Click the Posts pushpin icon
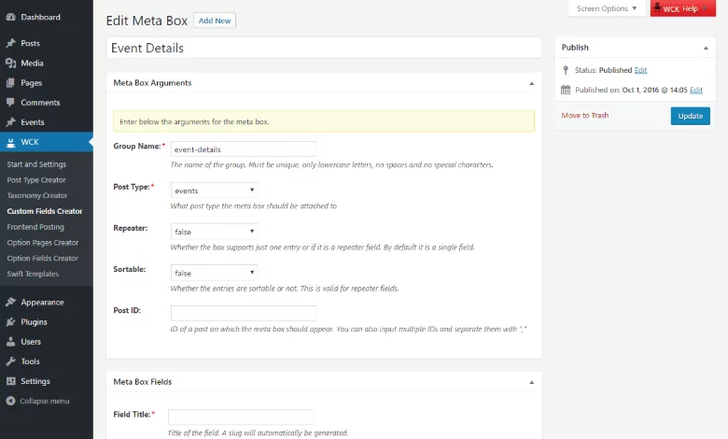 10,43
